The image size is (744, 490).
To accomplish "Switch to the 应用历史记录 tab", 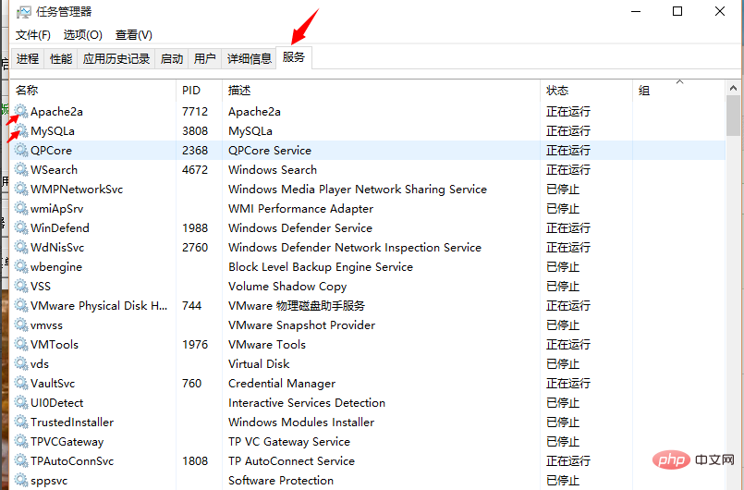I will click(116, 58).
